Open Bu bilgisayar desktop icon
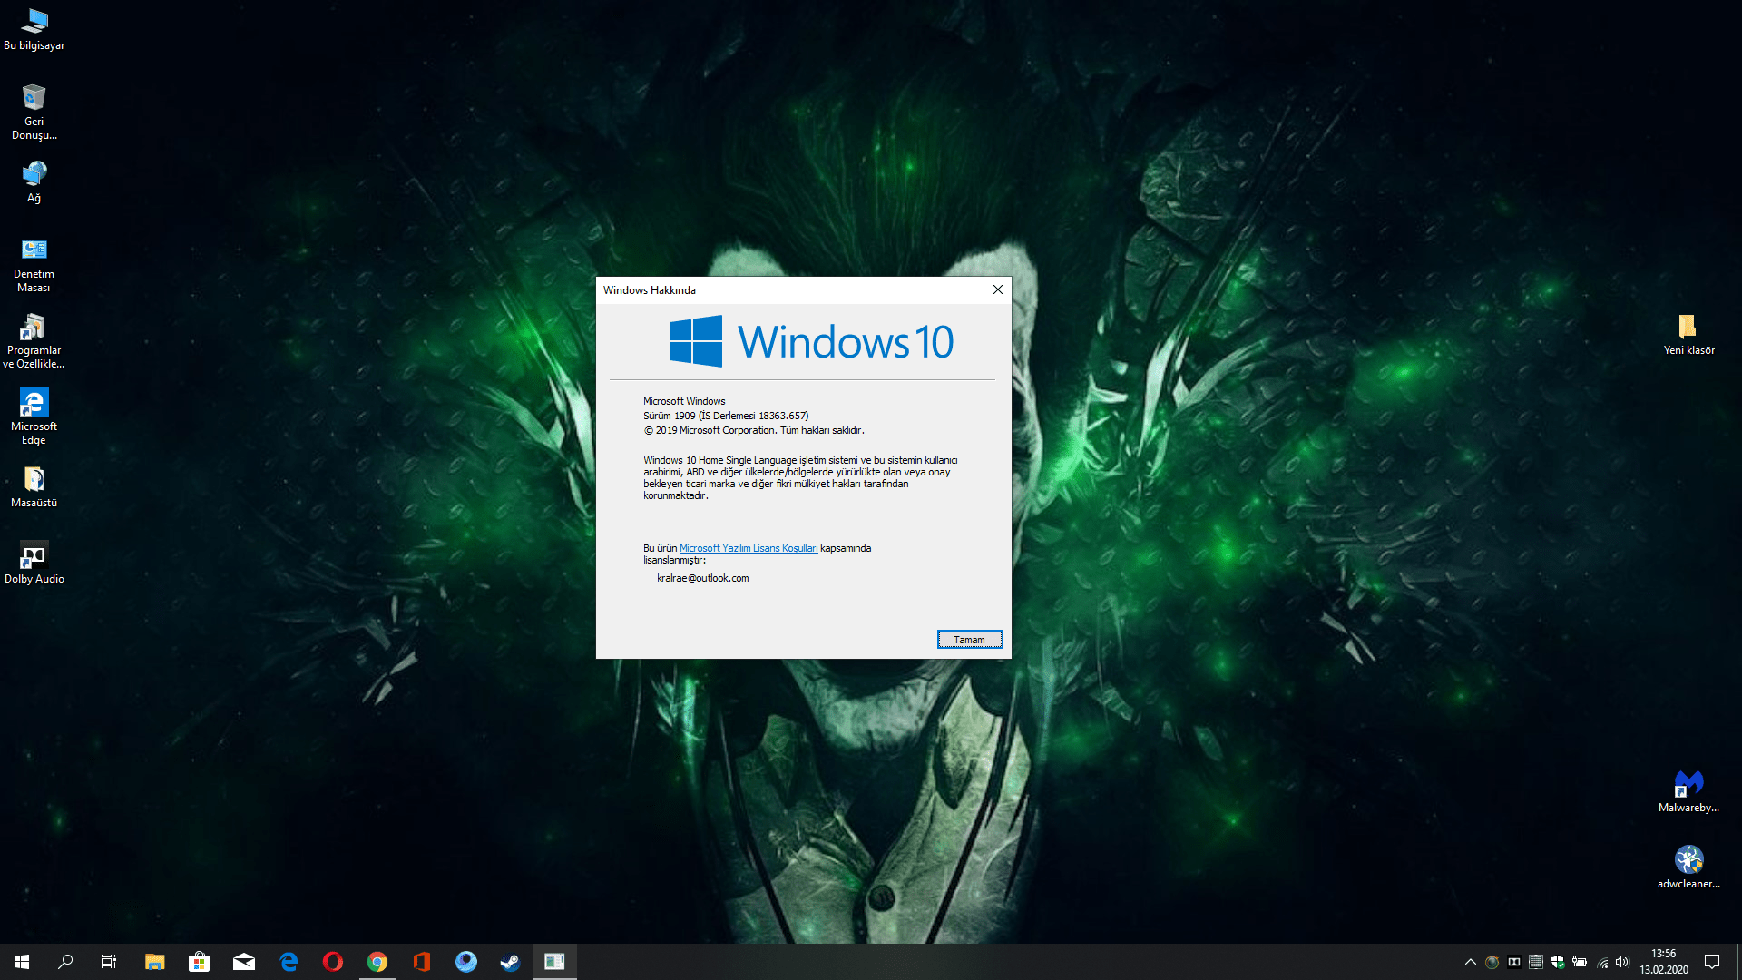The height and width of the screenshot is (980, 1742). click(x=34, y=28)
